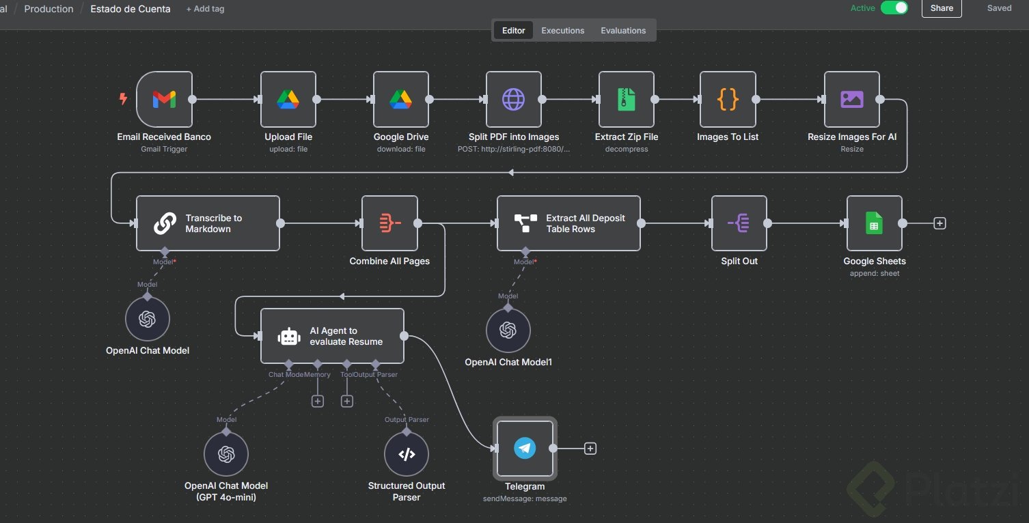Click the Combine All Pages label

(x=389, y=261)
